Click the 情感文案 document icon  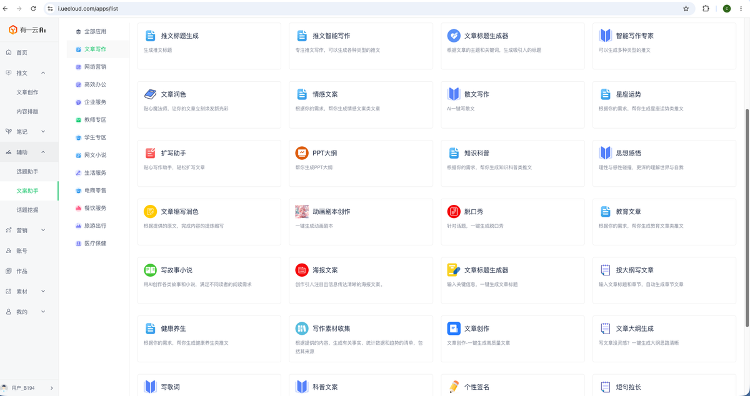click(302, 94)
